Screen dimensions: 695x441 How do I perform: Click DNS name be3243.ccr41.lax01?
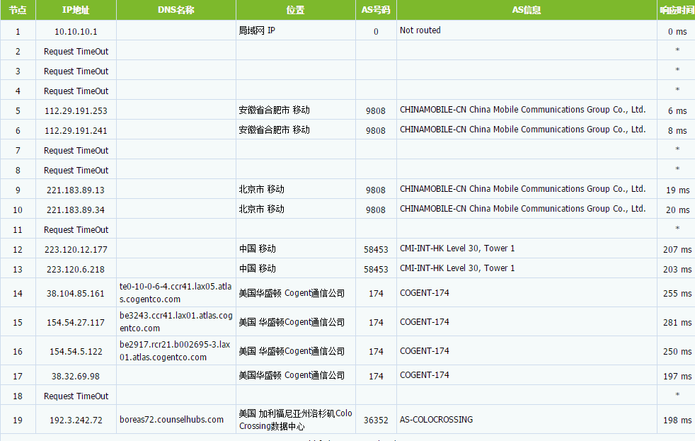176,322
